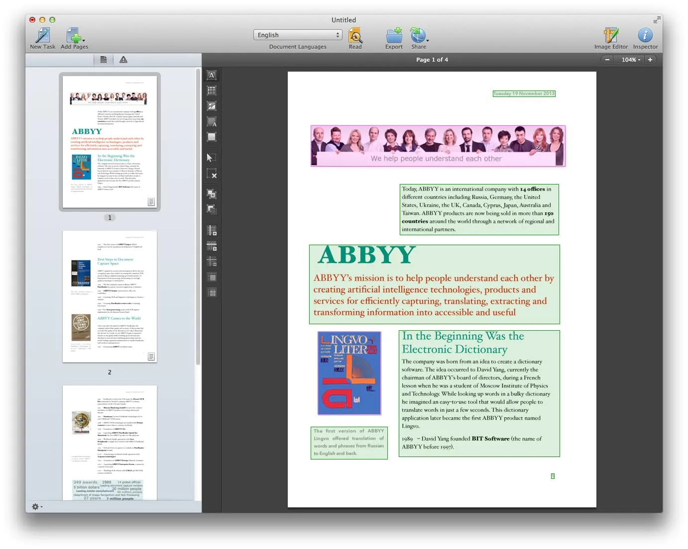Select page 1 thumbnail

coord(110,142)
